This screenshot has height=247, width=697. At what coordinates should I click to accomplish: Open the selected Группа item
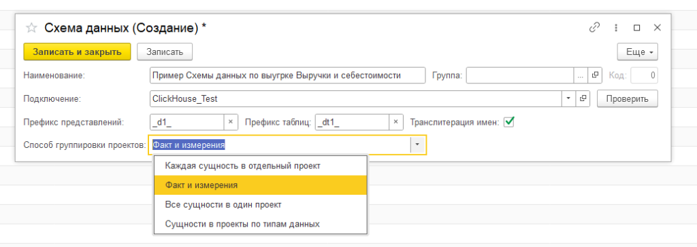click(594, 75)
